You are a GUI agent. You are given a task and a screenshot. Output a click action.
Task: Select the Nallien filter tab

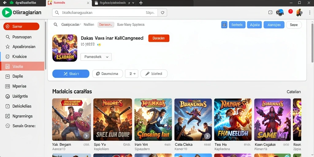[x=89, y=25]
